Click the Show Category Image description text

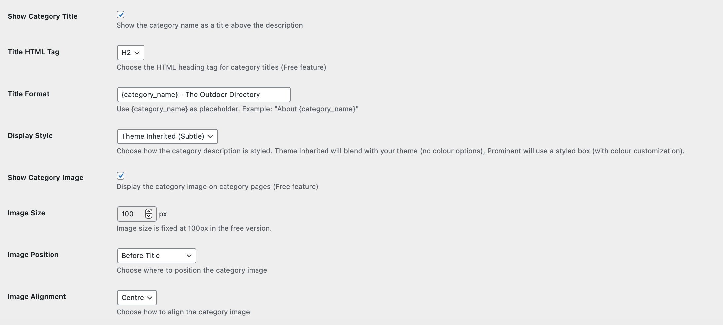coord(217,186)
